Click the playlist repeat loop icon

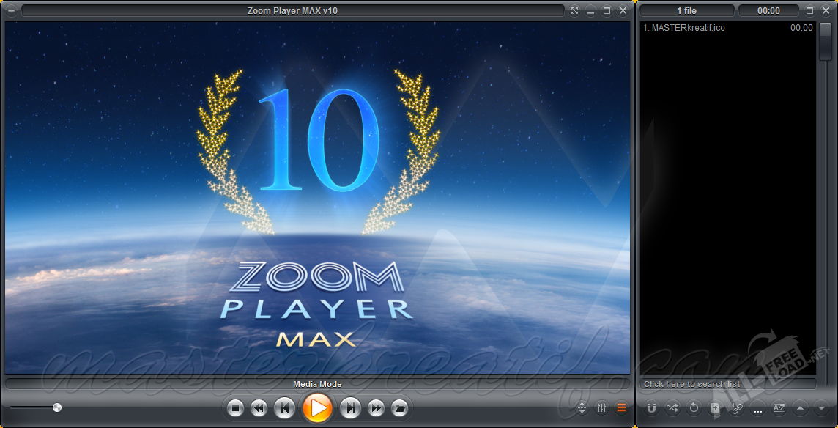(694, 407)
